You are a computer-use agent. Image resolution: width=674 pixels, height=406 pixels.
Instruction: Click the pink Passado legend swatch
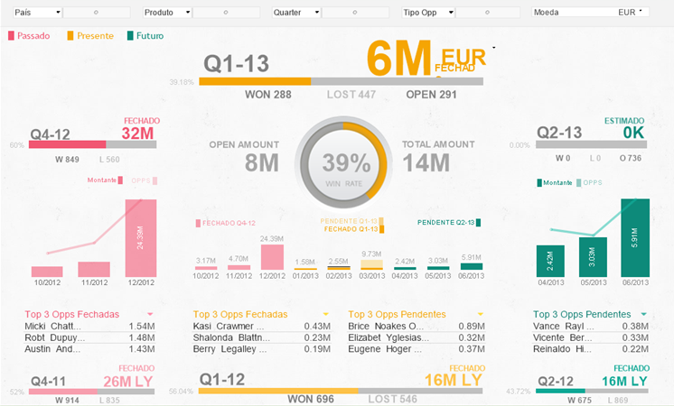(x=12, y=36)
